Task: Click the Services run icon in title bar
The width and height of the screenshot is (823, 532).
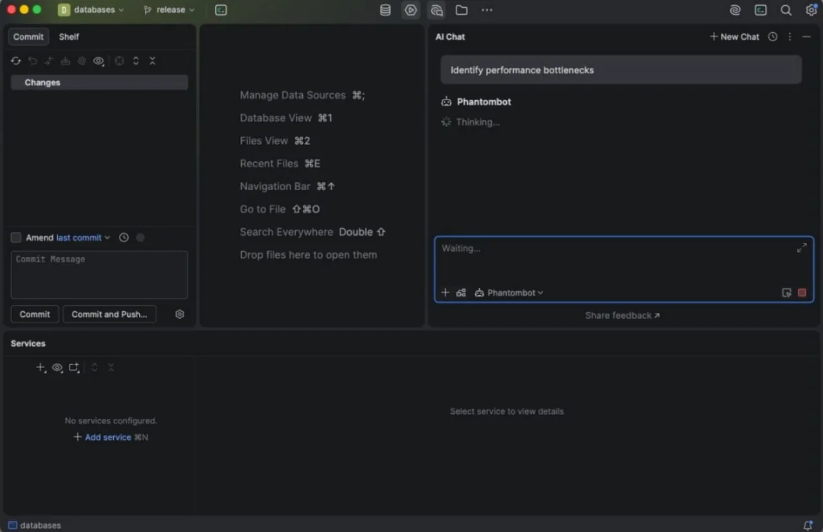Action: pos(411,10)
